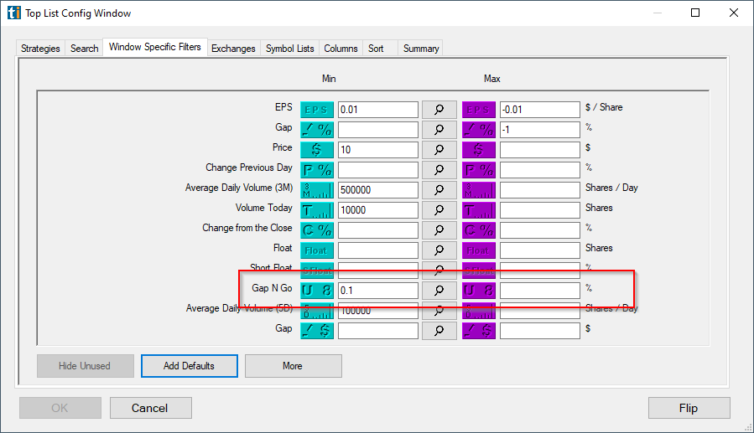Screen dimensions: 754x433
Task: Click the empty Gap dollar Min field
Action: (378, 331)
